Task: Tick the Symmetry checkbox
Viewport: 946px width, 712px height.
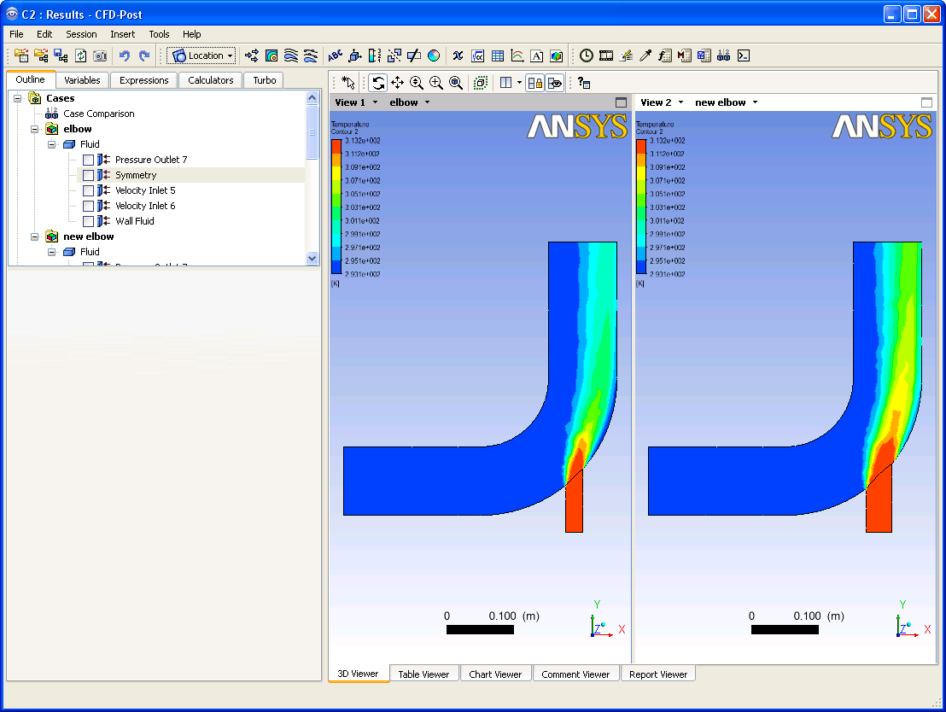Action: [88, 175]
